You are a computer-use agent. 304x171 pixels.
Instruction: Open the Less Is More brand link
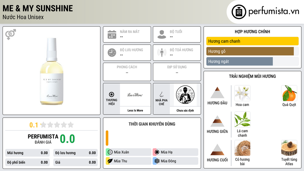[135, 99]
